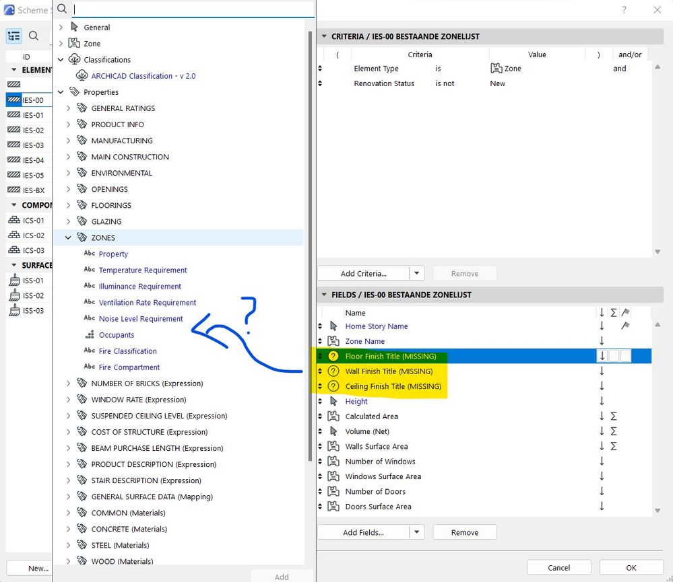673x582 pixels.
Task: Click the OK button
Action: [631, 567]
